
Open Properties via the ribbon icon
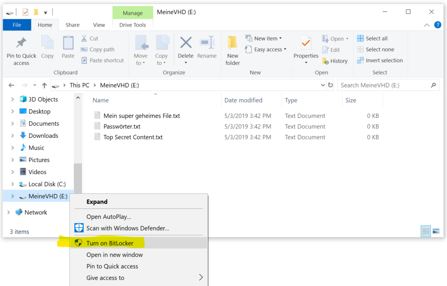click(x=306, y=48)
